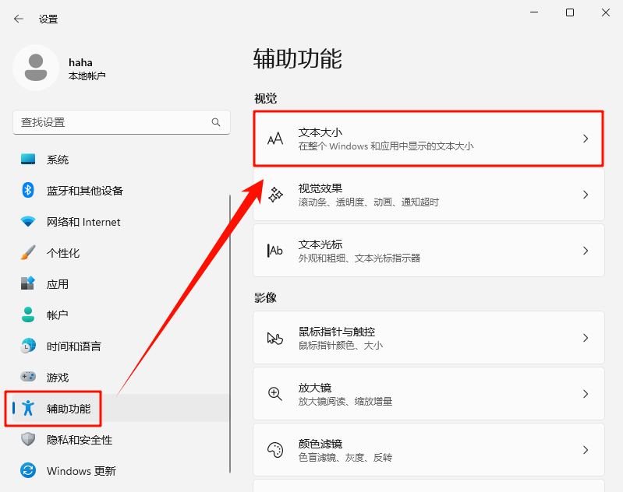Viewport: 623px width, 492px height.
Task: Click the 鼠标指针与触控 pointer icon
Action: [275, 338]
